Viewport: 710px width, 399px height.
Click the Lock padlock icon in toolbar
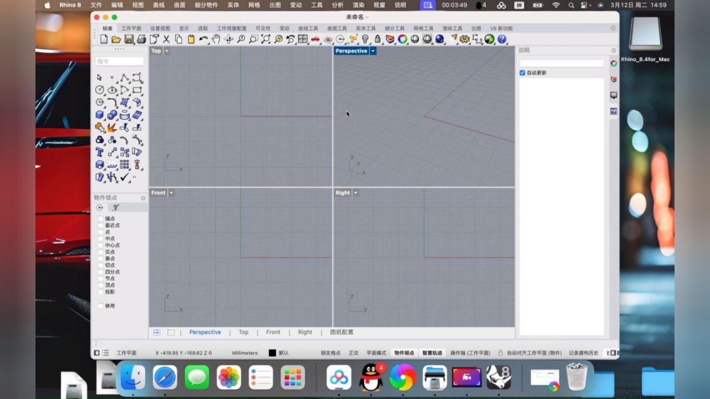click(378, 39)
